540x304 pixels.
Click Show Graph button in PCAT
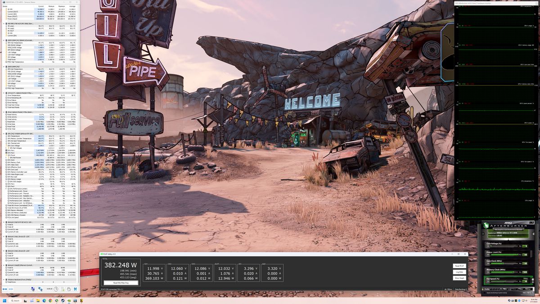[x=459, y=278]
